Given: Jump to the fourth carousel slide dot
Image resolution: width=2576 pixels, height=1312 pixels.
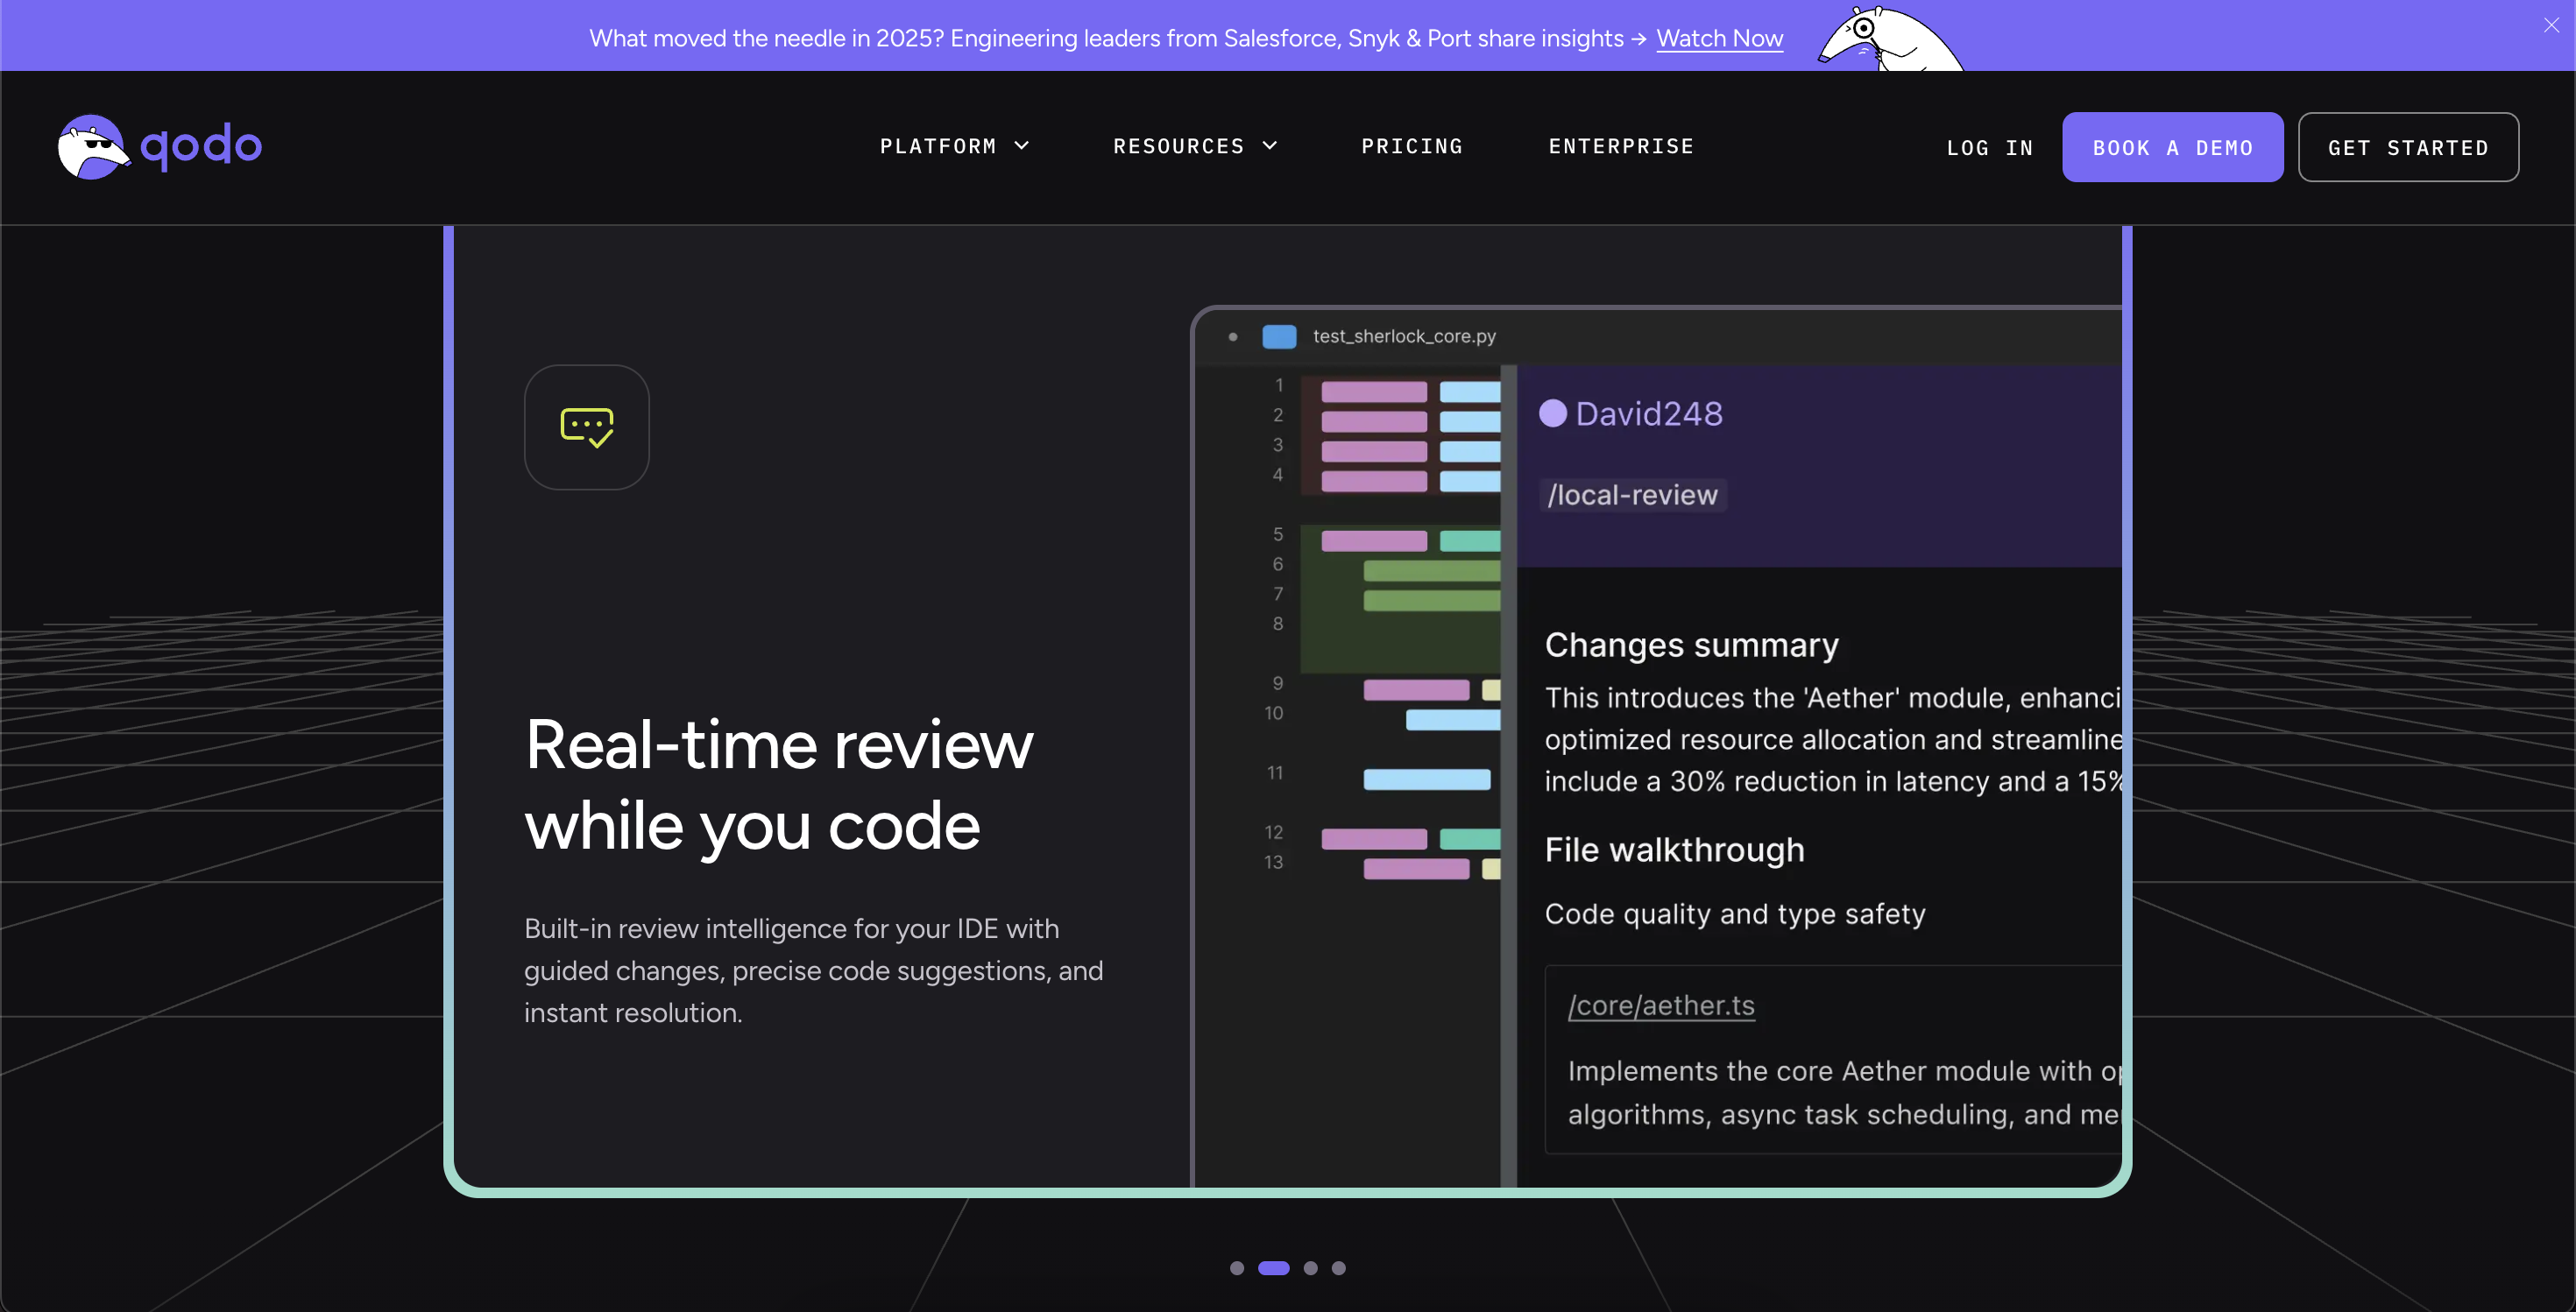Looking at the screenshot, I should (x=1339, y=1268).
